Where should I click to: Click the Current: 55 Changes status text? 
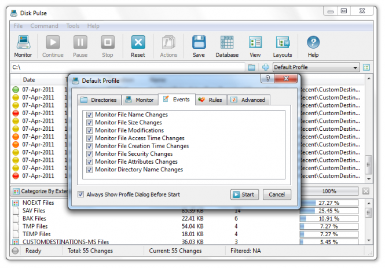tap(175, 251)
